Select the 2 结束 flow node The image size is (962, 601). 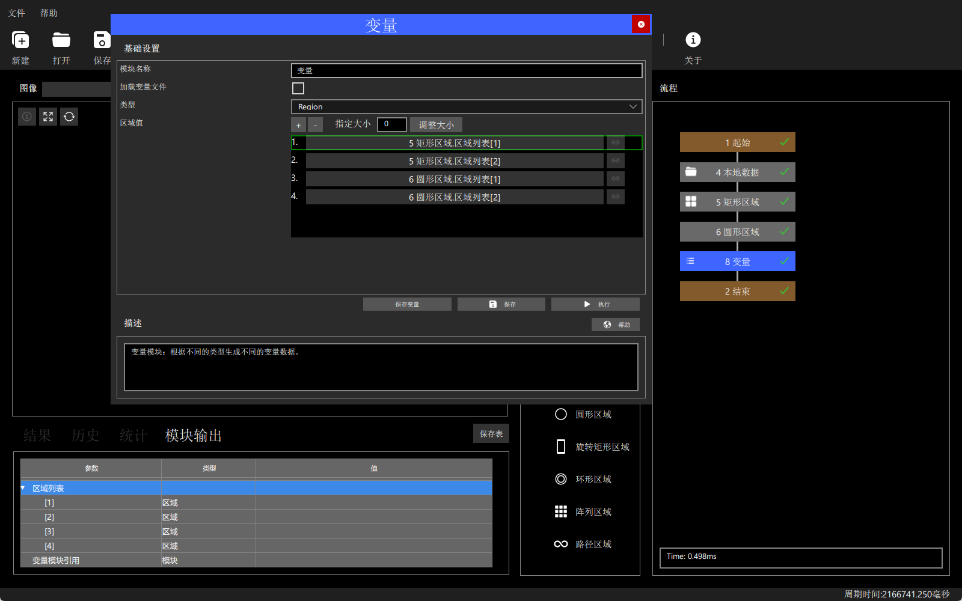pyautogui.click(x=738, y=291)
